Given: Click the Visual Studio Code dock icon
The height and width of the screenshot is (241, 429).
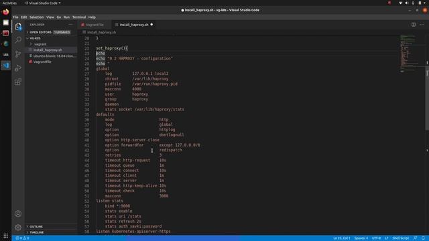Looking at the screenshot, I should pos(6,66).
